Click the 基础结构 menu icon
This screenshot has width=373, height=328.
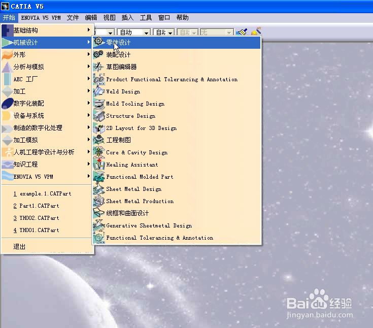(x=7, y=30)
